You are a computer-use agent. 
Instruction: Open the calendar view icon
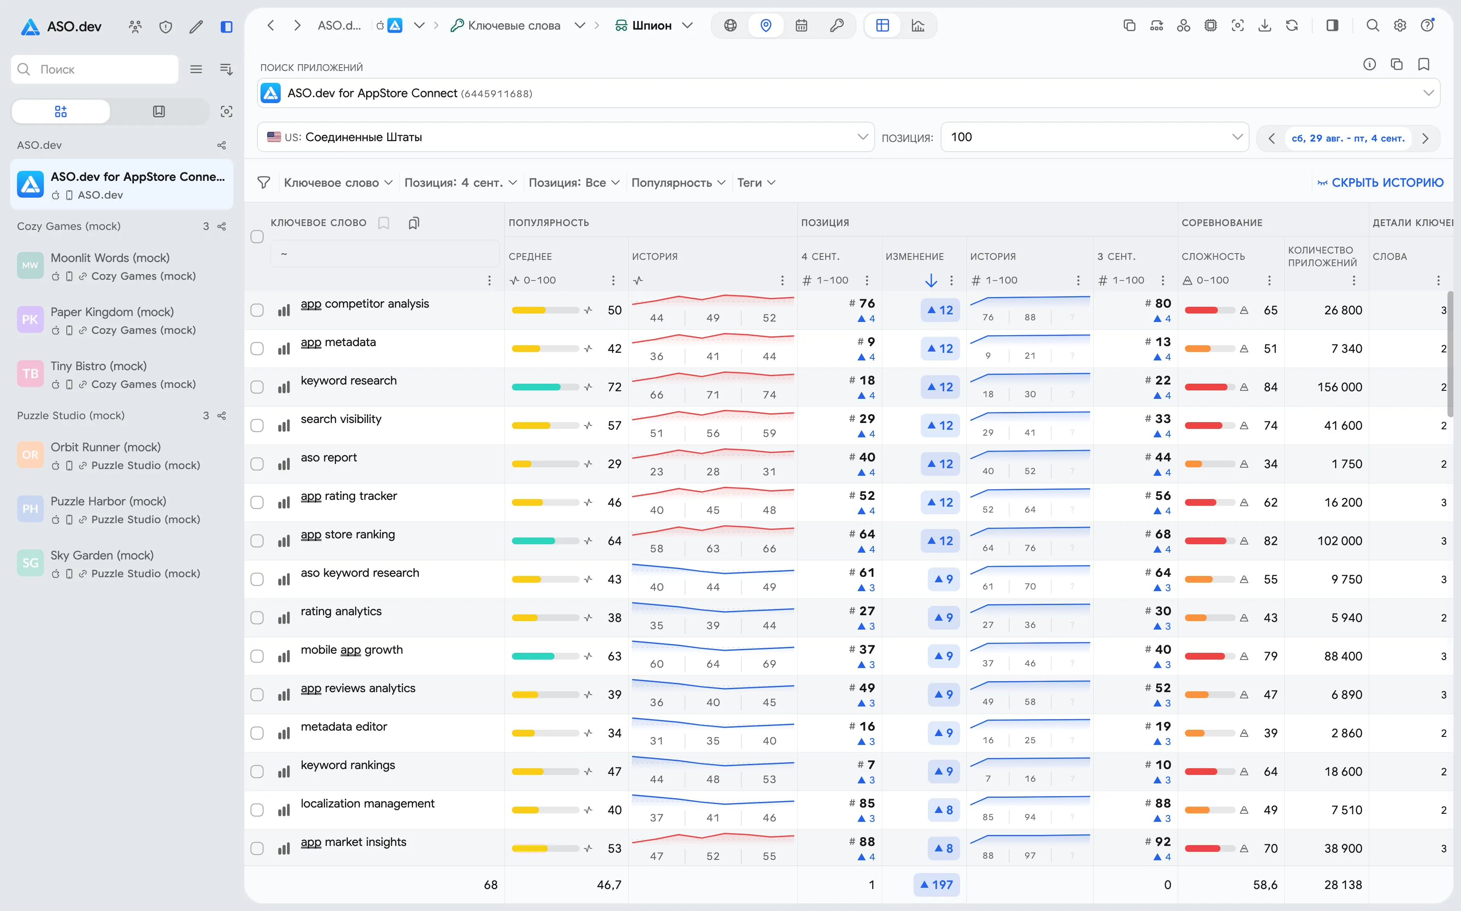pyautogui.click(x=801, y=25)
